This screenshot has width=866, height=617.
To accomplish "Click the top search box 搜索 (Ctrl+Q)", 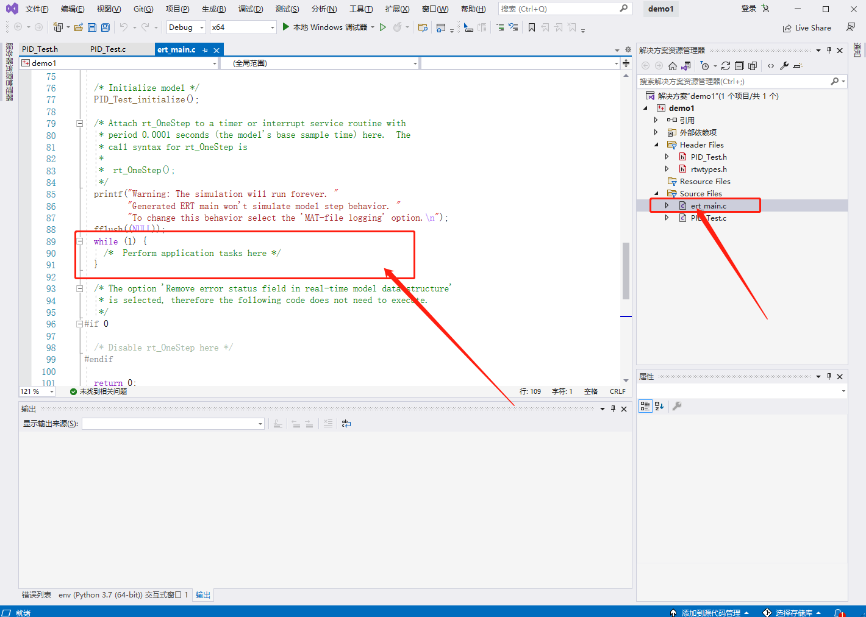I will [x=565, y=9].
